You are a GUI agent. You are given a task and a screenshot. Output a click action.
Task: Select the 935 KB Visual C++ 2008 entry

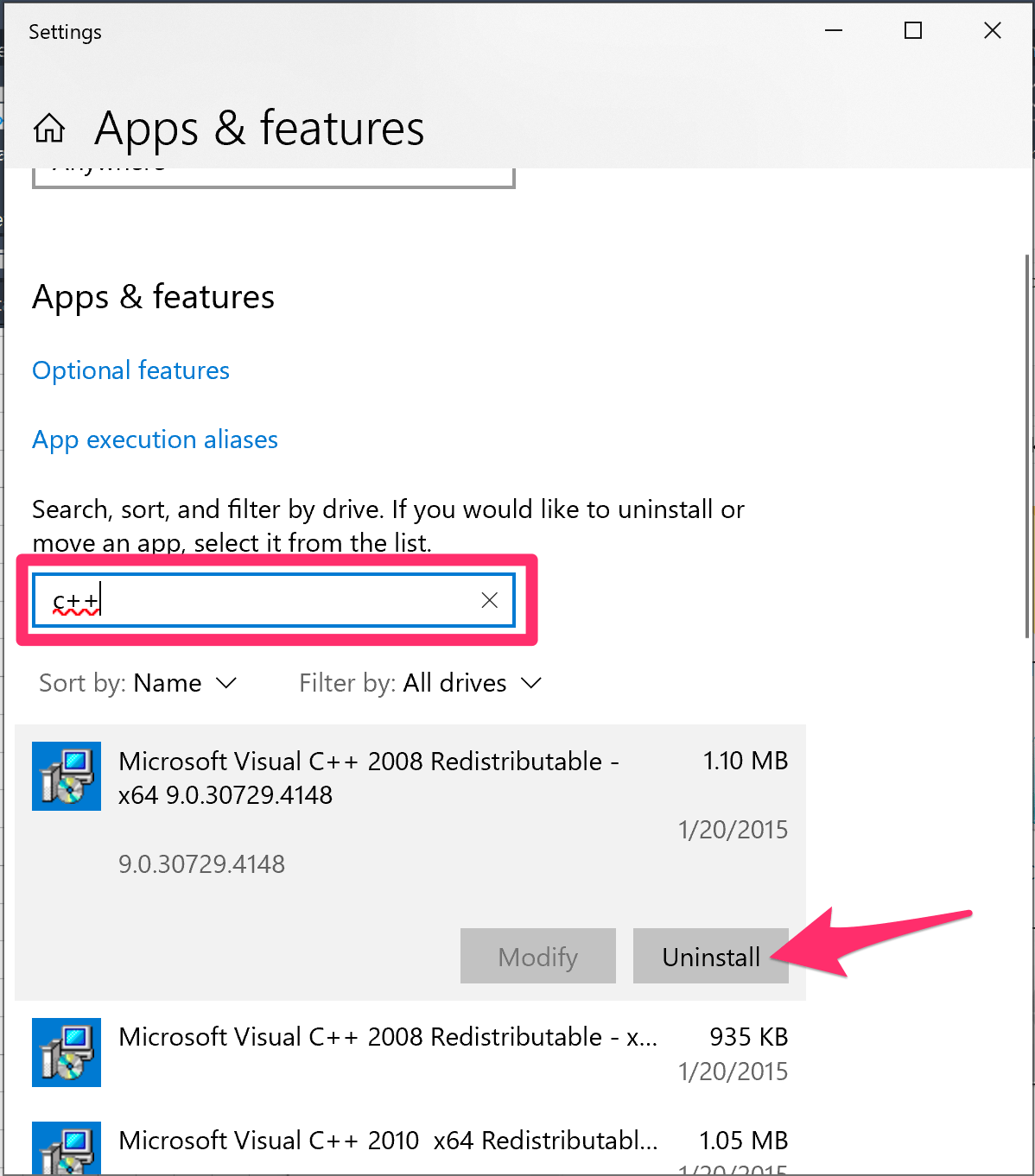coord(389,1036)
